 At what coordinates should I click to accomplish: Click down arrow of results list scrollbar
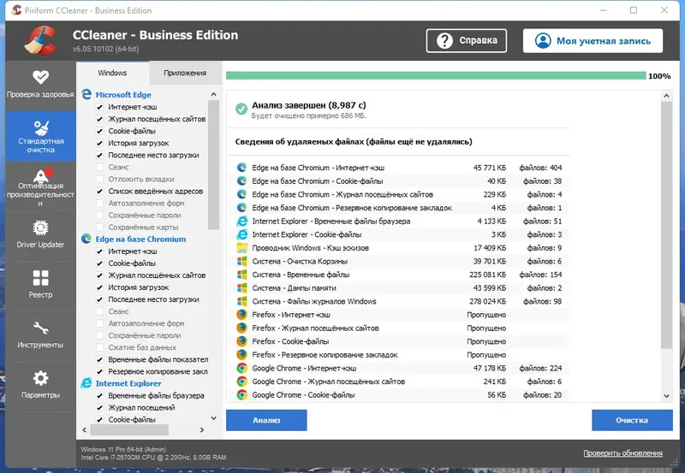(x=666, y=396)
